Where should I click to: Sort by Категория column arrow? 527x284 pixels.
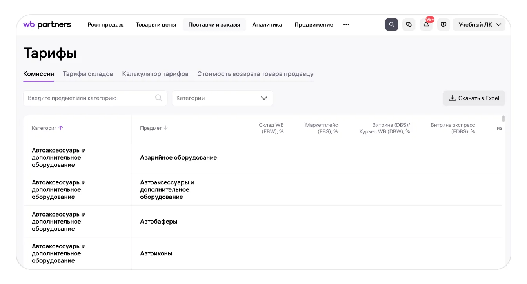[61, 128]
